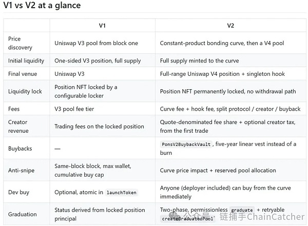Select the V2 column header

coord(230,26)
